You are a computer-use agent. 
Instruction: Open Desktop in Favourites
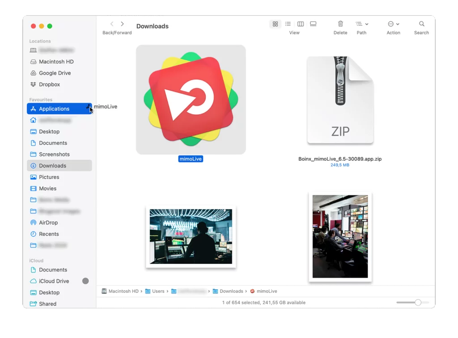pos(59,132)
